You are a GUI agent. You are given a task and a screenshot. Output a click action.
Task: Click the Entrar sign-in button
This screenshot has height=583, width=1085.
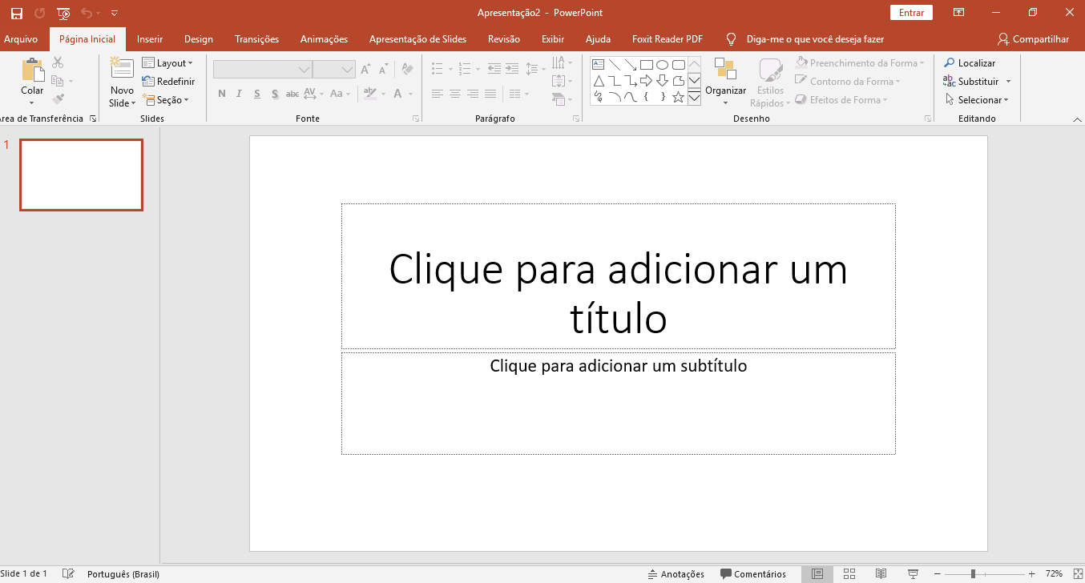click(x=911, y=13)
